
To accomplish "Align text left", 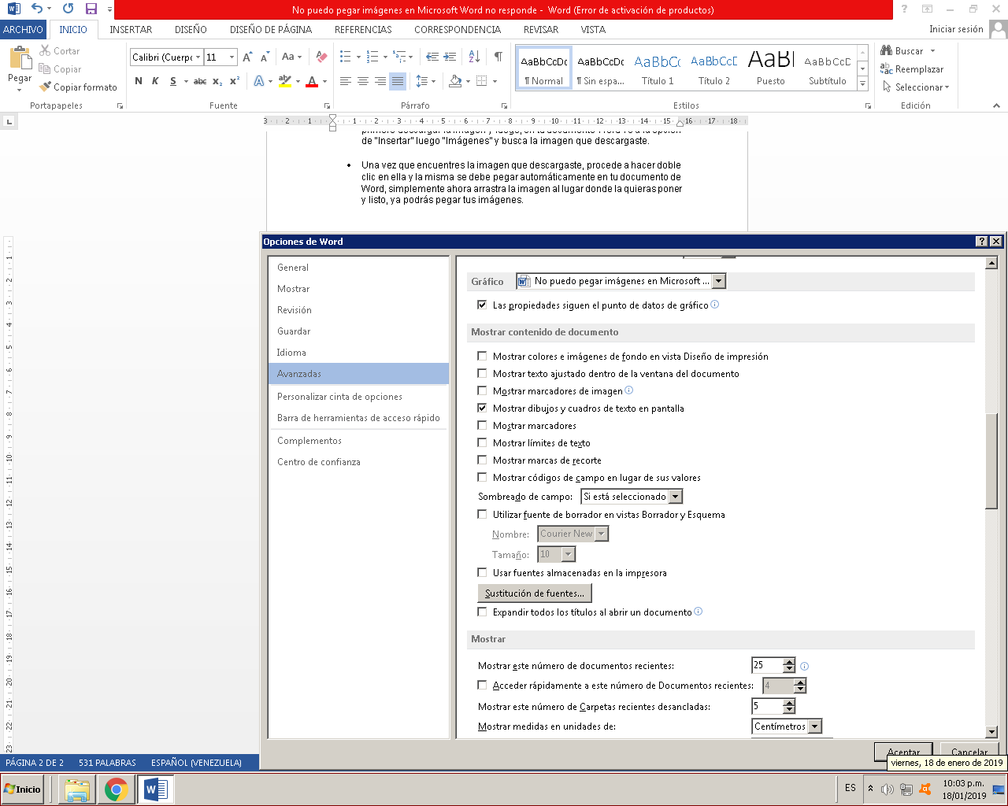I will [x=345, y=81].
